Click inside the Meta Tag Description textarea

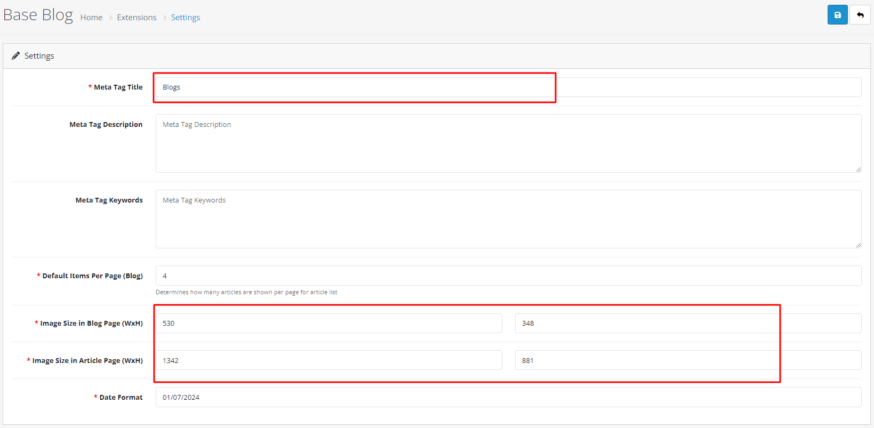508,143
